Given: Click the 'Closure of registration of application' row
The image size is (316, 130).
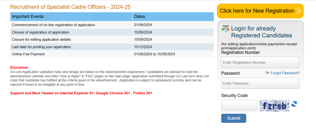Looking at the screenshot, I should pos(40,32).
